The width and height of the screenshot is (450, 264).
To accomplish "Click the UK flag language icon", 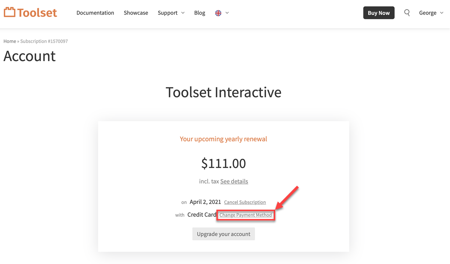I will (218, 13).
